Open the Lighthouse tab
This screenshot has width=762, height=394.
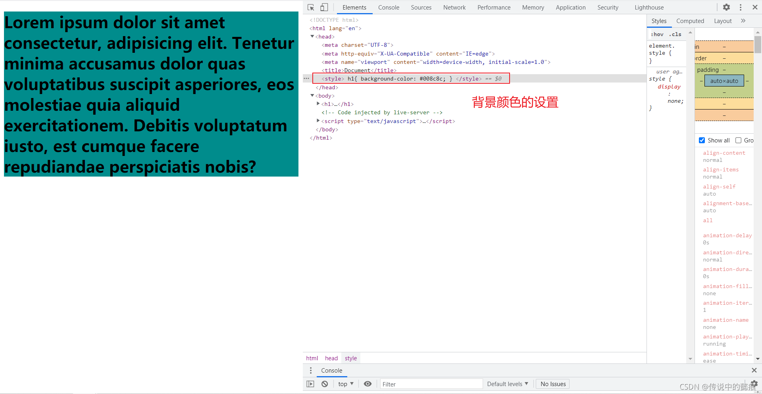pos(649,8)
